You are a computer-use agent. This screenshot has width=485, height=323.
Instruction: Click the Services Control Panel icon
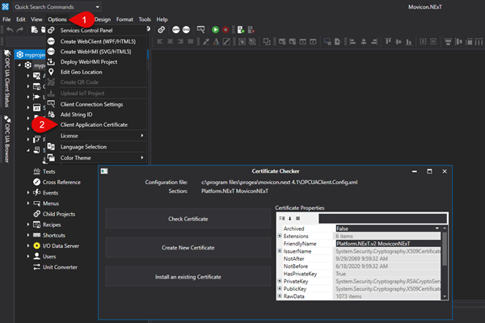51,30
